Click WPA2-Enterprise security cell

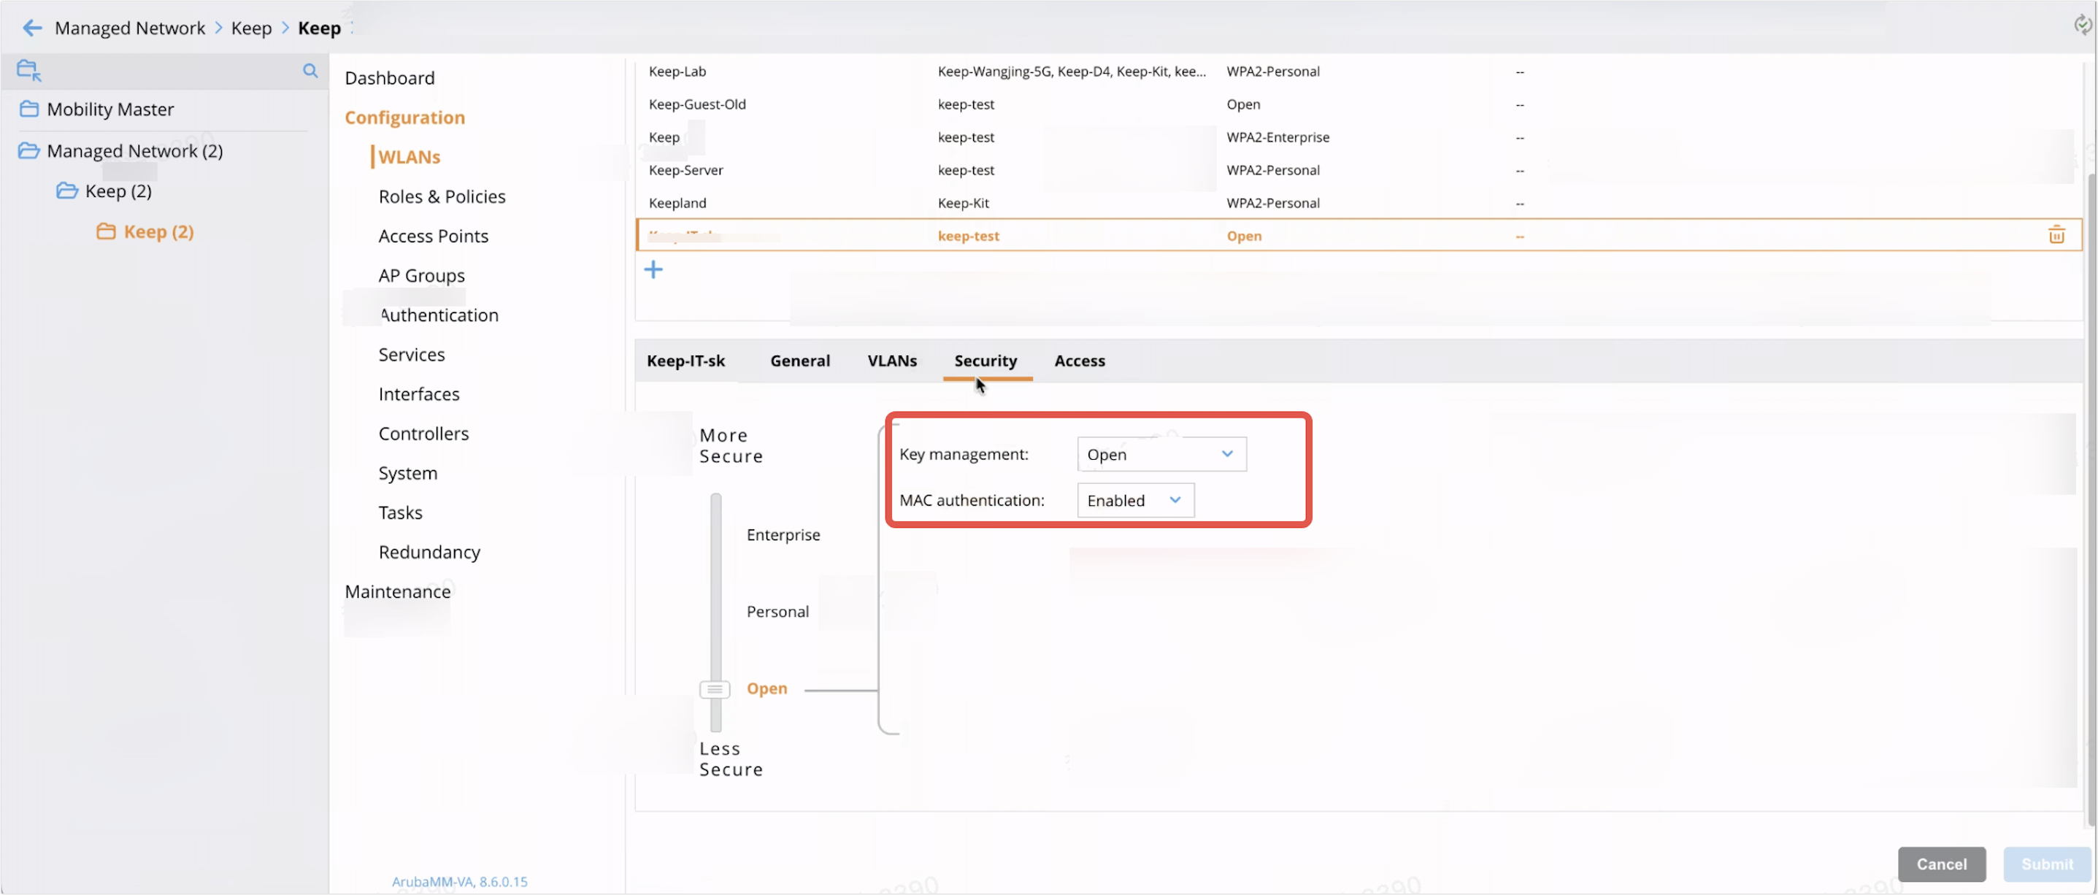coord(1278,138)
